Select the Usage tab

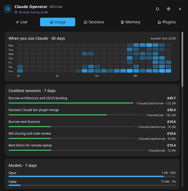[57, 22]
